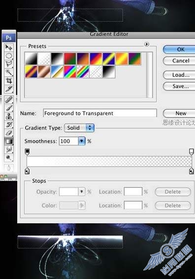Open the disabled Color swatch arrow
This screenshot has height=279, width=195.
[x=82, y=206]
